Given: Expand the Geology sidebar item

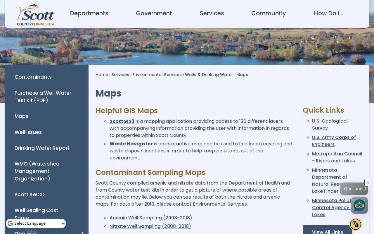Looking at the screenshot, I should 83,233.
